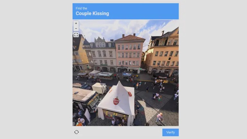Click the Havana Club logo on tent

(116, 101)
